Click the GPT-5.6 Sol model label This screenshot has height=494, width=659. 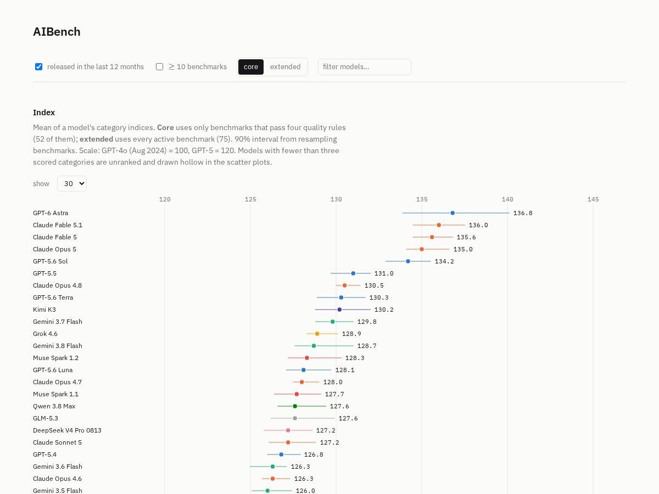pyautogui.click(x=51, y=261)
